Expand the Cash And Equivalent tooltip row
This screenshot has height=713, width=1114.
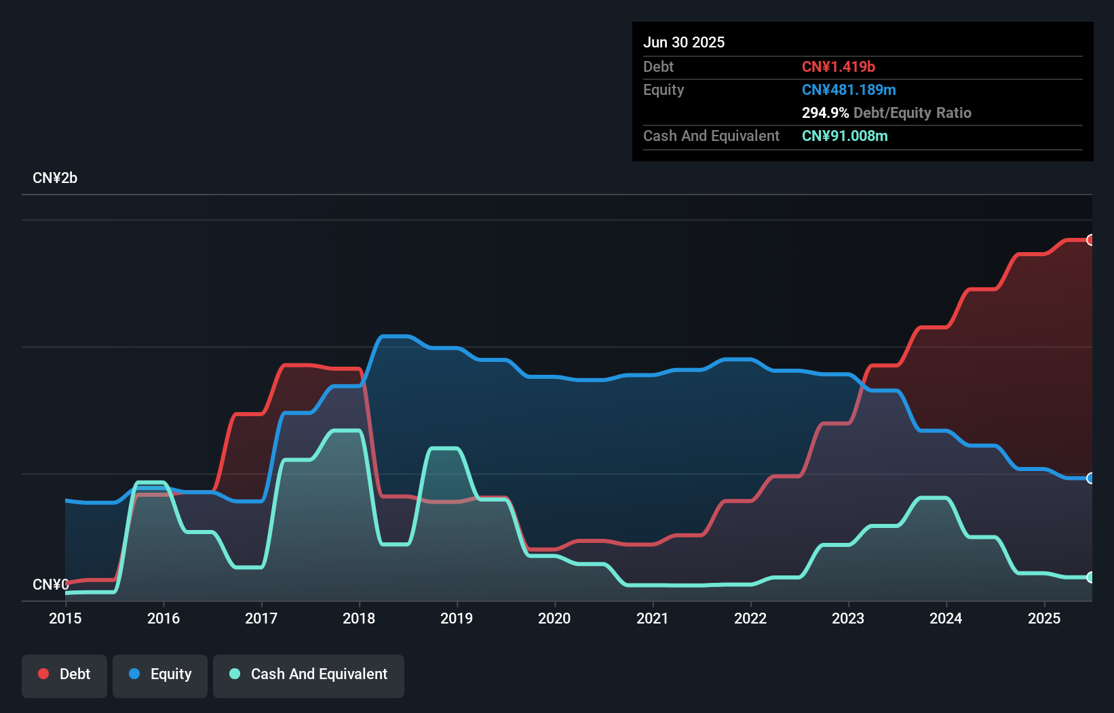click(710, 136)
